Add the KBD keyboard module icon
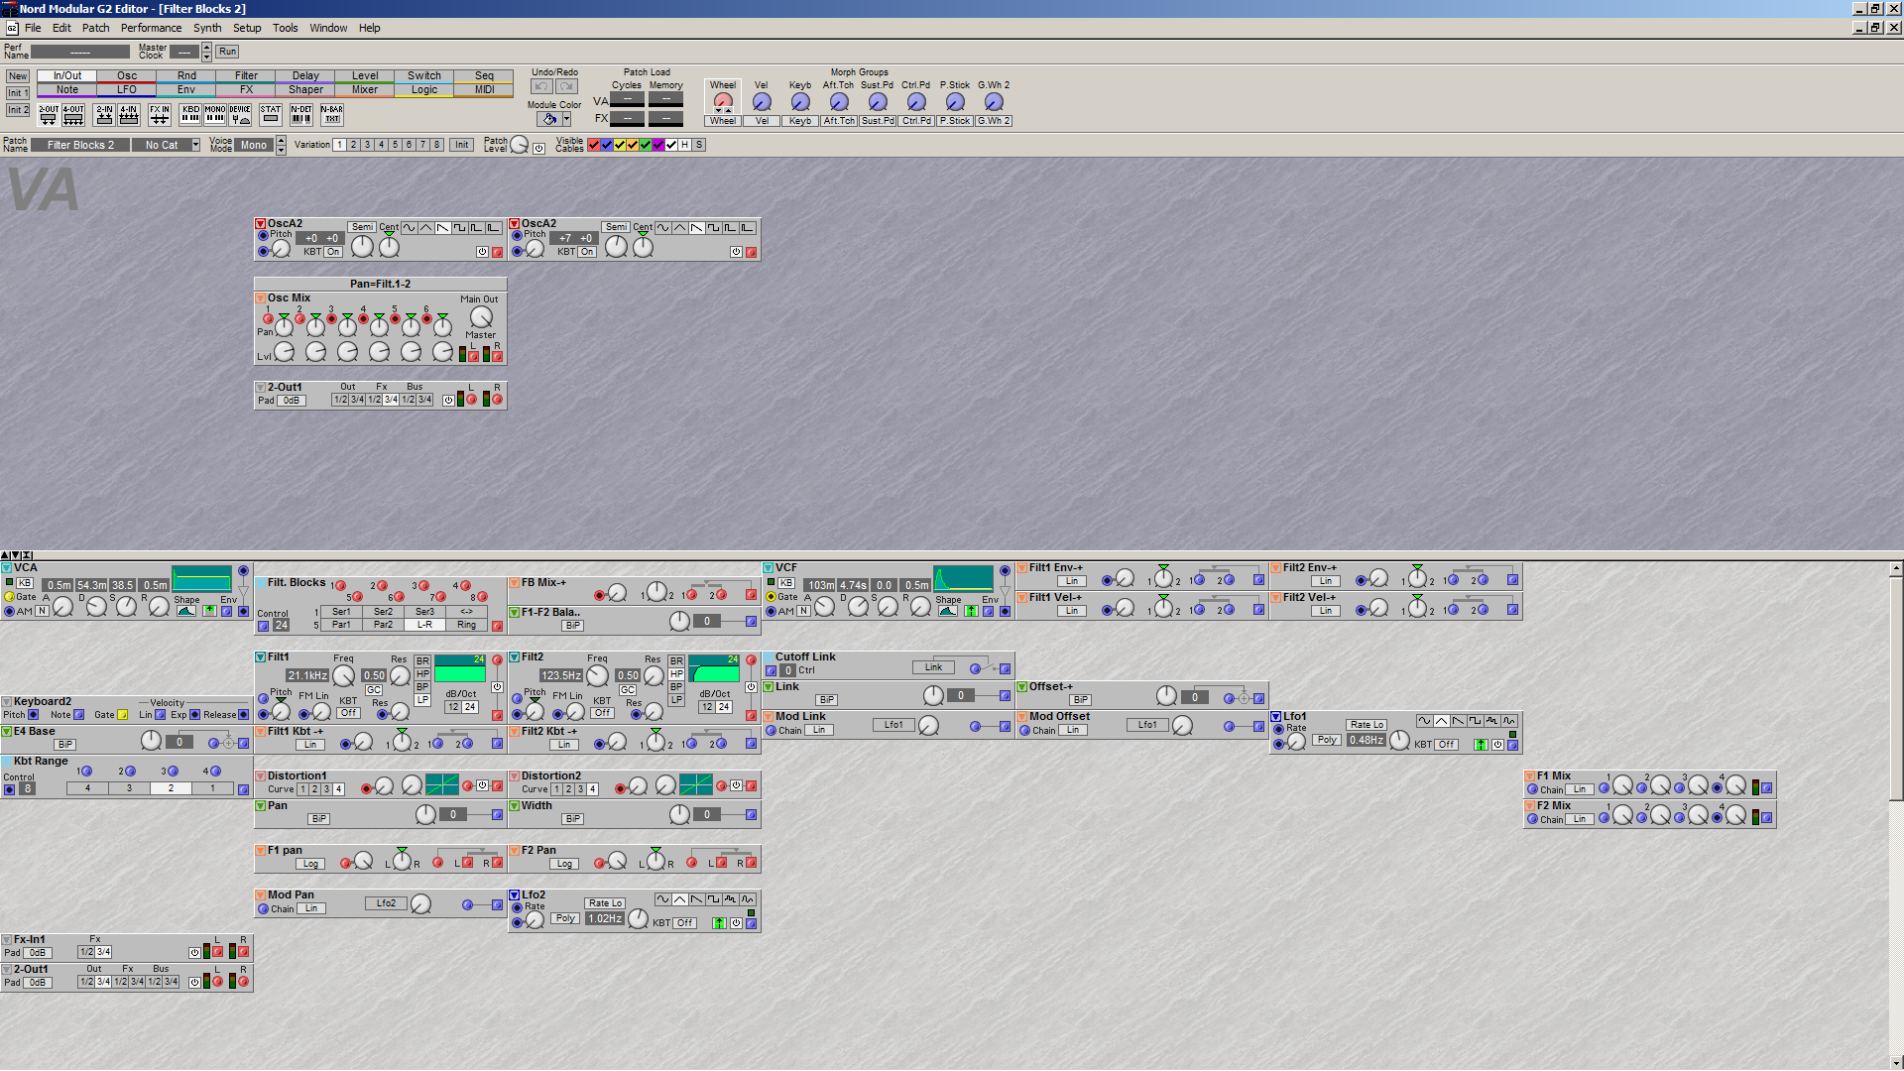This screenshot has height=1071, width=1904. click(190, 115)
